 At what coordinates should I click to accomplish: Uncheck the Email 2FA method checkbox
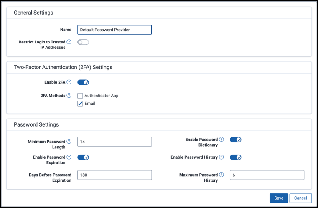(x=80, y=104)
